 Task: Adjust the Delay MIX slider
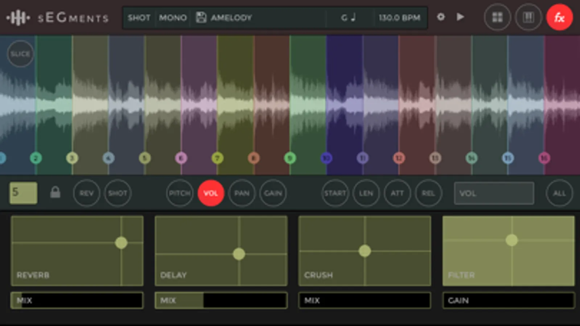pyautogui.click(x=221, y=300)
